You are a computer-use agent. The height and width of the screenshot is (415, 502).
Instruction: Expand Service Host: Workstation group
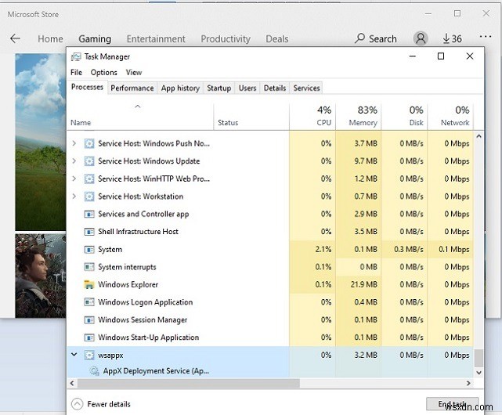click(74, 196)
